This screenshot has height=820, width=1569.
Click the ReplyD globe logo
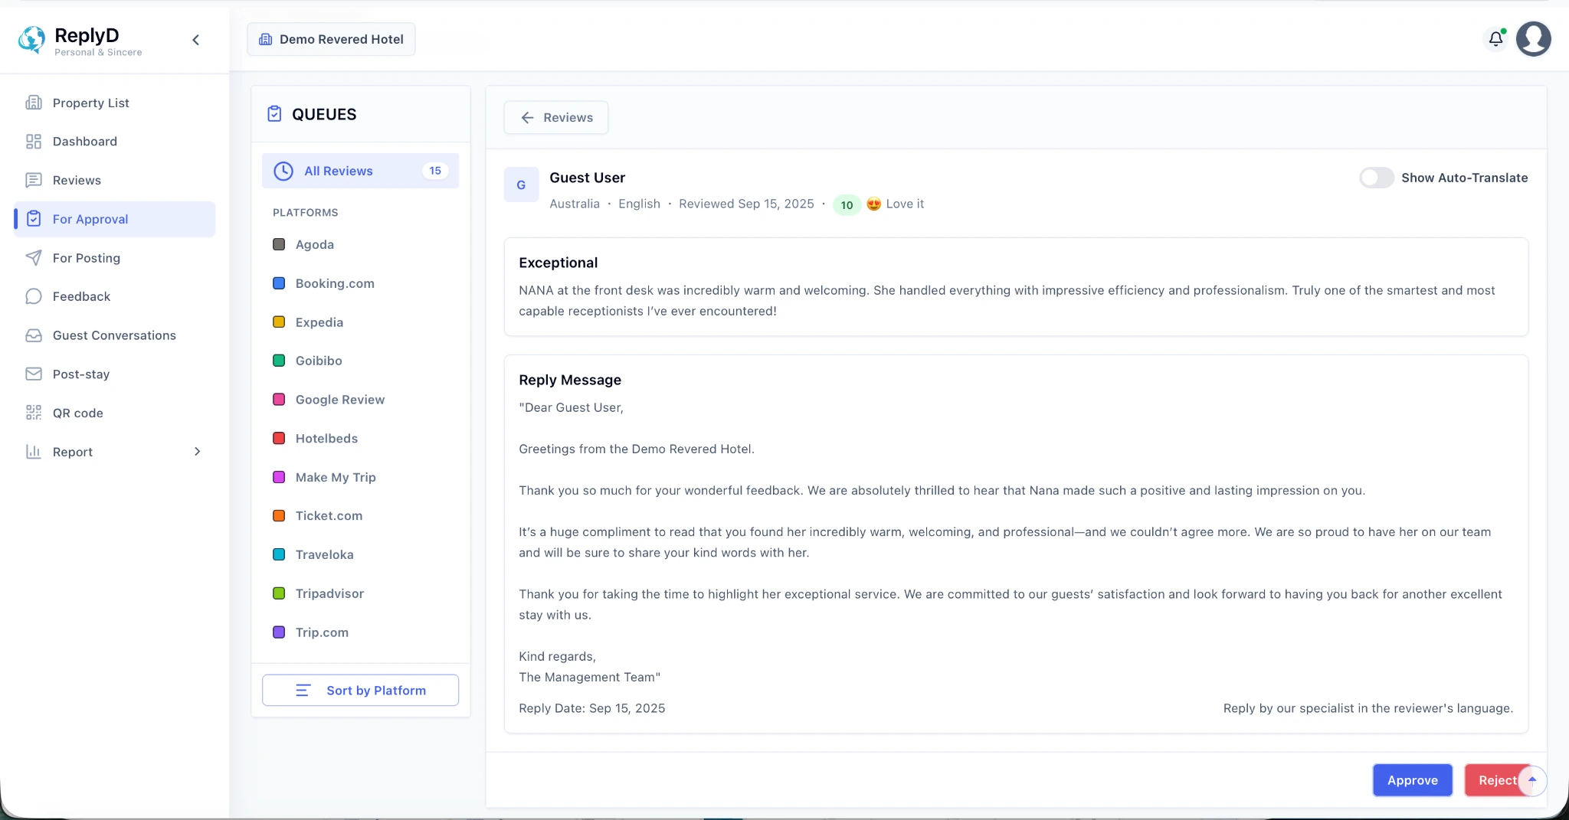coord(31,39)
